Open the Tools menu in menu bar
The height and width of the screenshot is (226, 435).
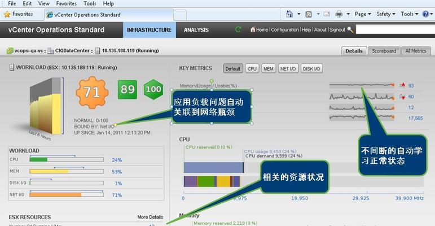(90, 3)
